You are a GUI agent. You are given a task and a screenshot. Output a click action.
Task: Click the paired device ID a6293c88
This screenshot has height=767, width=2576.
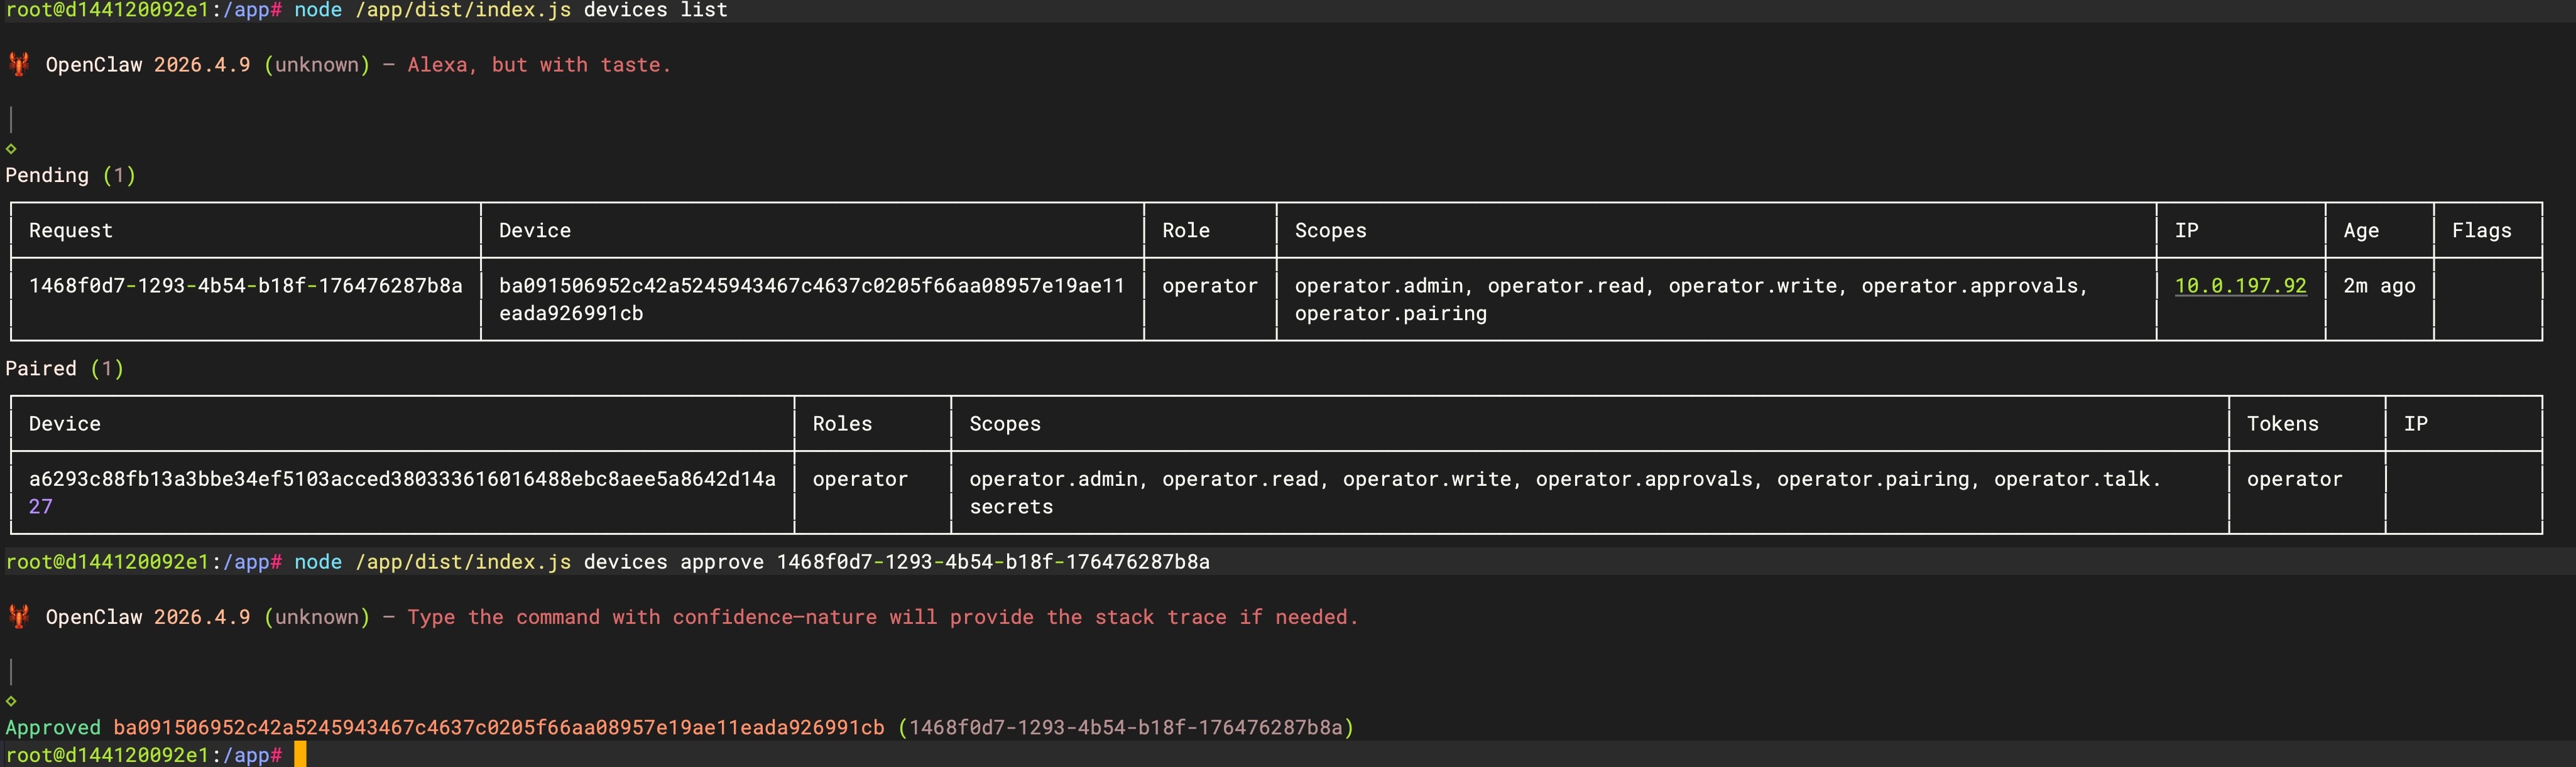point(402,492)
